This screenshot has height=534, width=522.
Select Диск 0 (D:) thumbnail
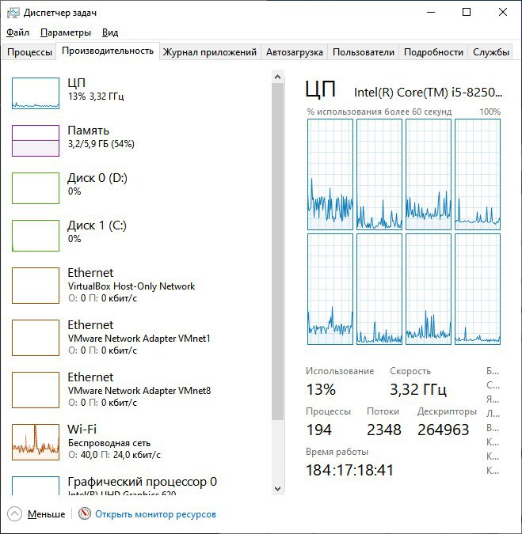tap(36, 188)
